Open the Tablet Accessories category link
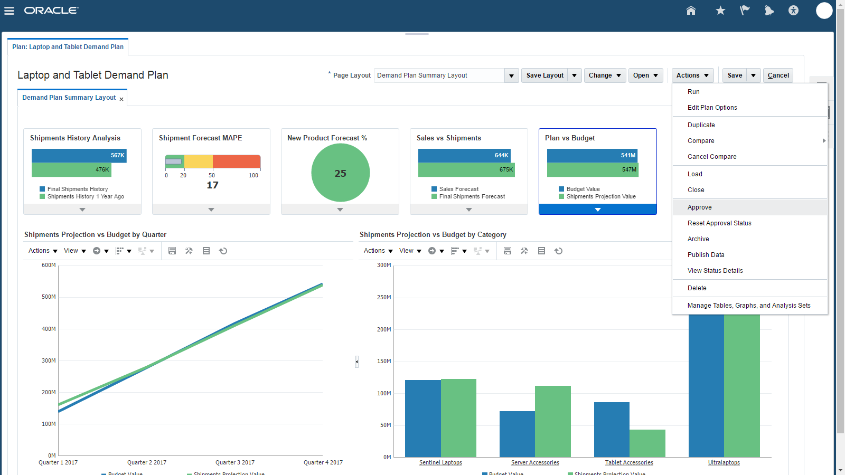 click(629, 463)
